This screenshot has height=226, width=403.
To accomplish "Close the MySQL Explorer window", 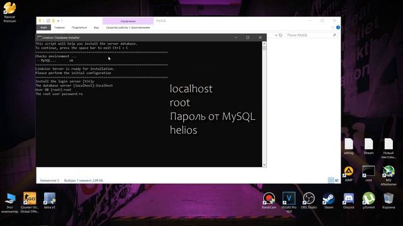I will point(334,21).
